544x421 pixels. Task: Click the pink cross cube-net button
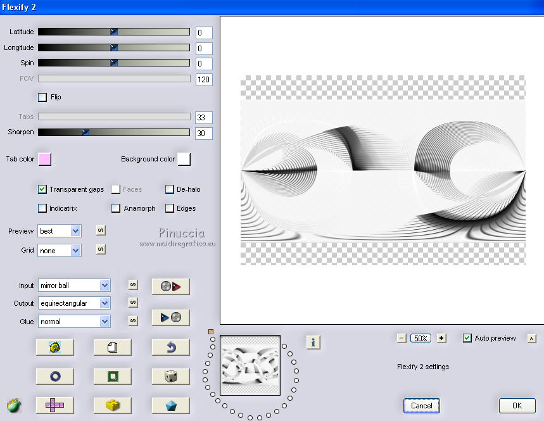point(55,405)
